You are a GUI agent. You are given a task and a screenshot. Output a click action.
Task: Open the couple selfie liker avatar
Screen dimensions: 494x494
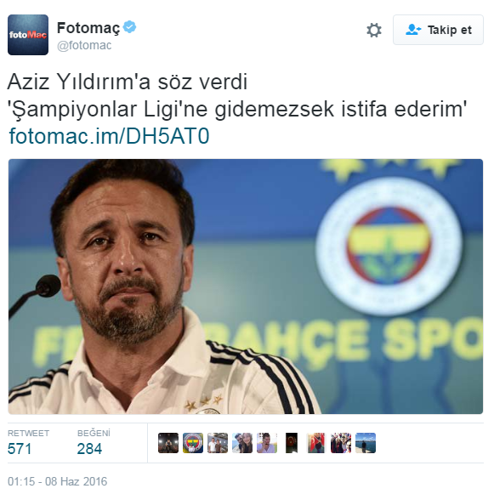242,443
